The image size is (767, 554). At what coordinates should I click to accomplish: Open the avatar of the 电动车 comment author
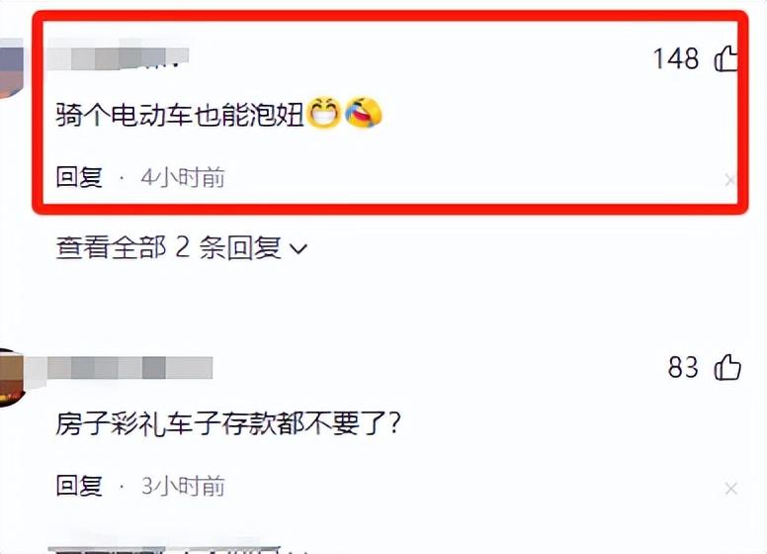[x=11, y=68]
